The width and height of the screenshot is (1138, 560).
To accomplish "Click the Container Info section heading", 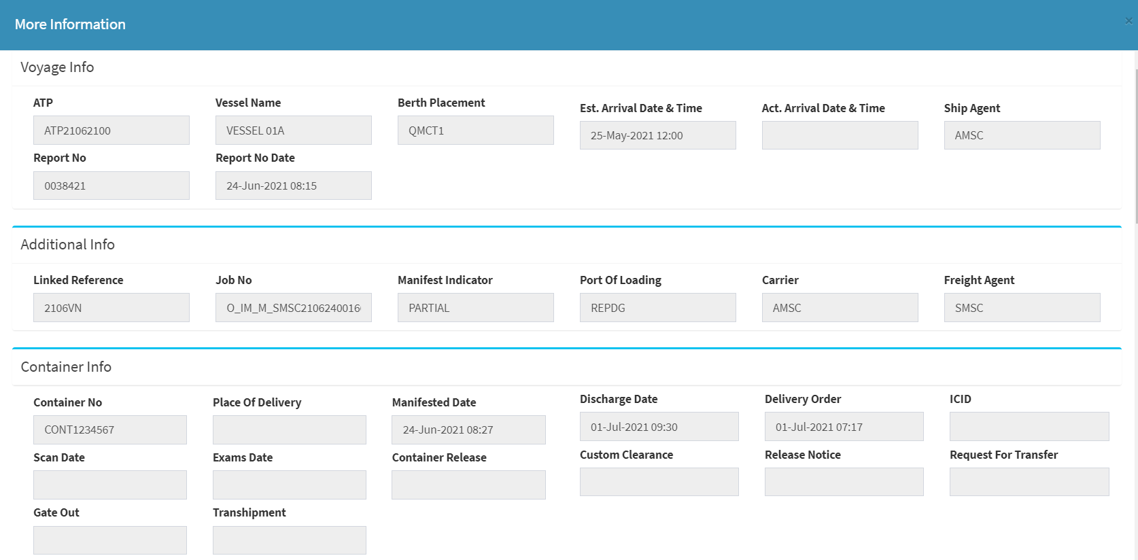I will [x=66, y=367].
